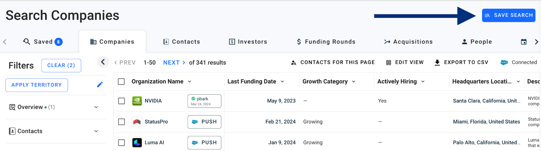Toggle the select-all checkbox in the header
The width and height of the screenshot is (541, 151).
pyautogui.click(x=121, y=81)
